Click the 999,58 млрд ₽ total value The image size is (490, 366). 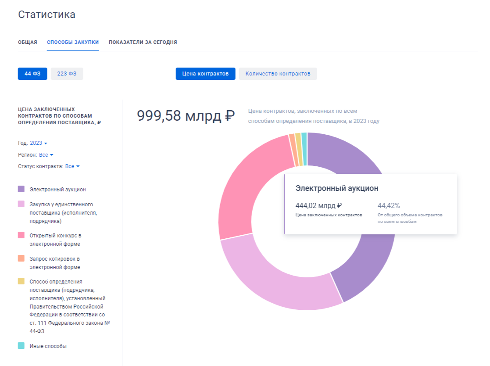pyautogui.click(x=186, y=116)
